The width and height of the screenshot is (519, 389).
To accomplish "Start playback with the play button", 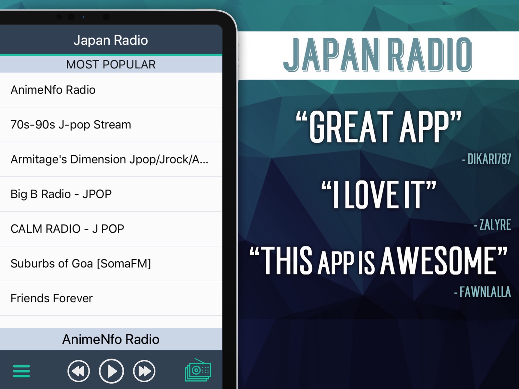I will tap(111, 371).
